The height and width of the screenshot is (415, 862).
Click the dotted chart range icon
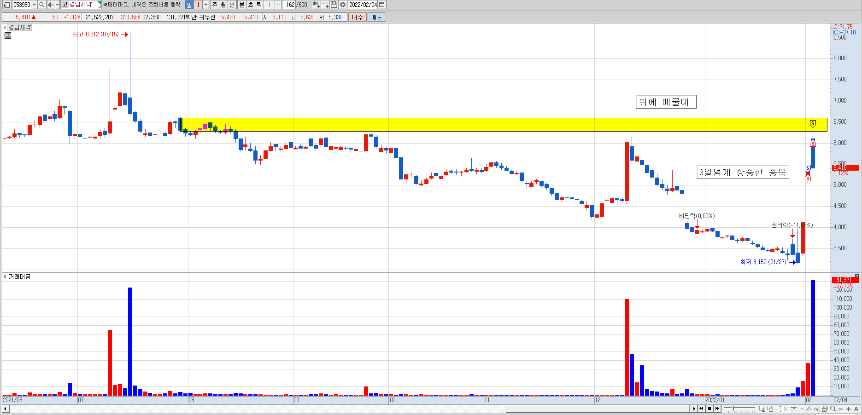point(778,409)
